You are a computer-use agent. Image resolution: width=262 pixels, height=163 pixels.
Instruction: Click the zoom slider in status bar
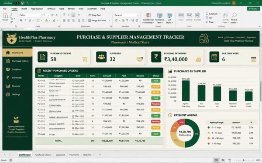[244, 160]
